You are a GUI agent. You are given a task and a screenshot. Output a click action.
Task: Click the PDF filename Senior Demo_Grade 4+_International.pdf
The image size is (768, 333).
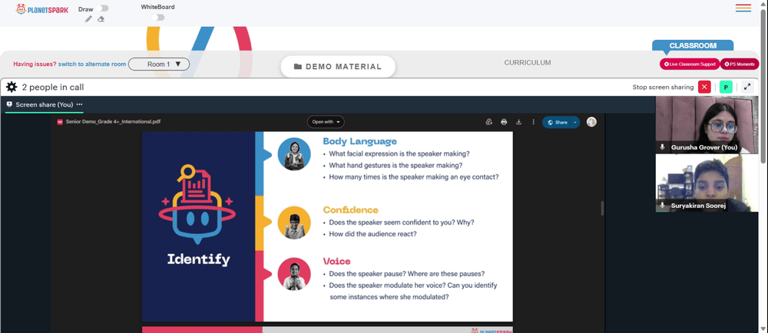point(113,122)
